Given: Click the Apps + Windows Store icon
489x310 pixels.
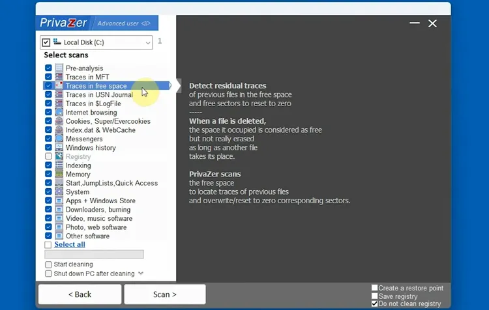Looking at the screenshot, I should click(59, 201).
